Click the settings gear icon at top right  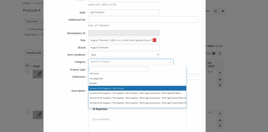pyautogui.click(x=223, y=11)
